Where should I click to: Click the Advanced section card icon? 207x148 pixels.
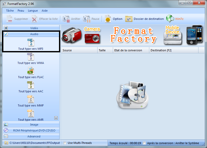coord(6,136)
